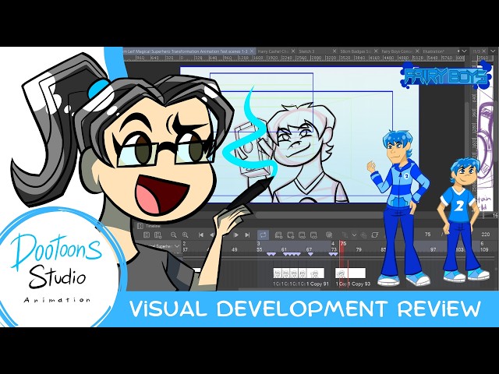Jump to the first frame
The image size is (499, 374).
[x=201, y=235]
